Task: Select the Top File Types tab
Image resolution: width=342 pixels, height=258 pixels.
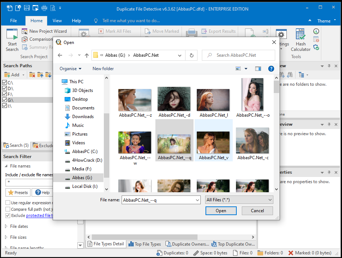Action: (145, 244)
